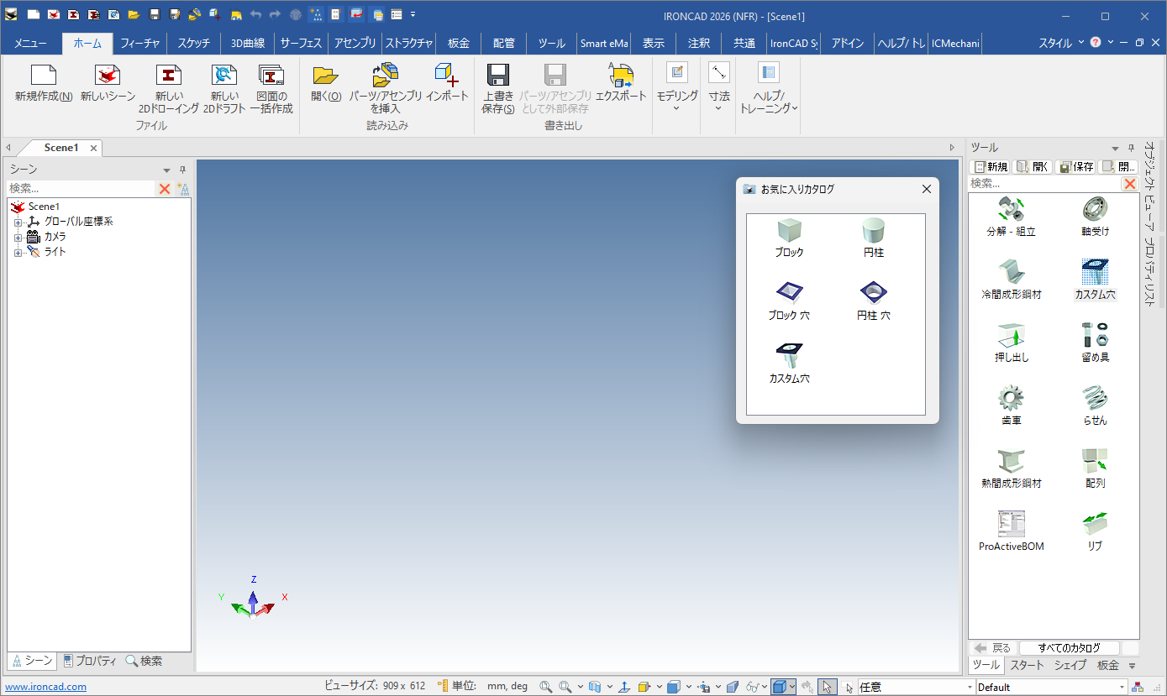Close the お気に入りカタログ window
Viewport: 1167px width, 696px height.
click(926, 190)
